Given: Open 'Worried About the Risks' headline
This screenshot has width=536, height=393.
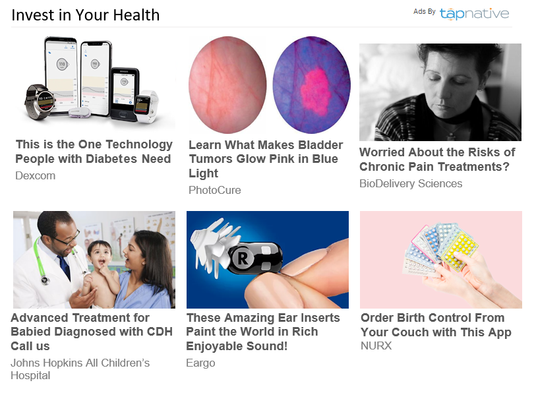Looking at the screenshot, I should click(437, 160).
